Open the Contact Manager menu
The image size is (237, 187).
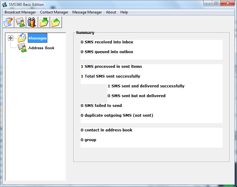click(54, 12)
